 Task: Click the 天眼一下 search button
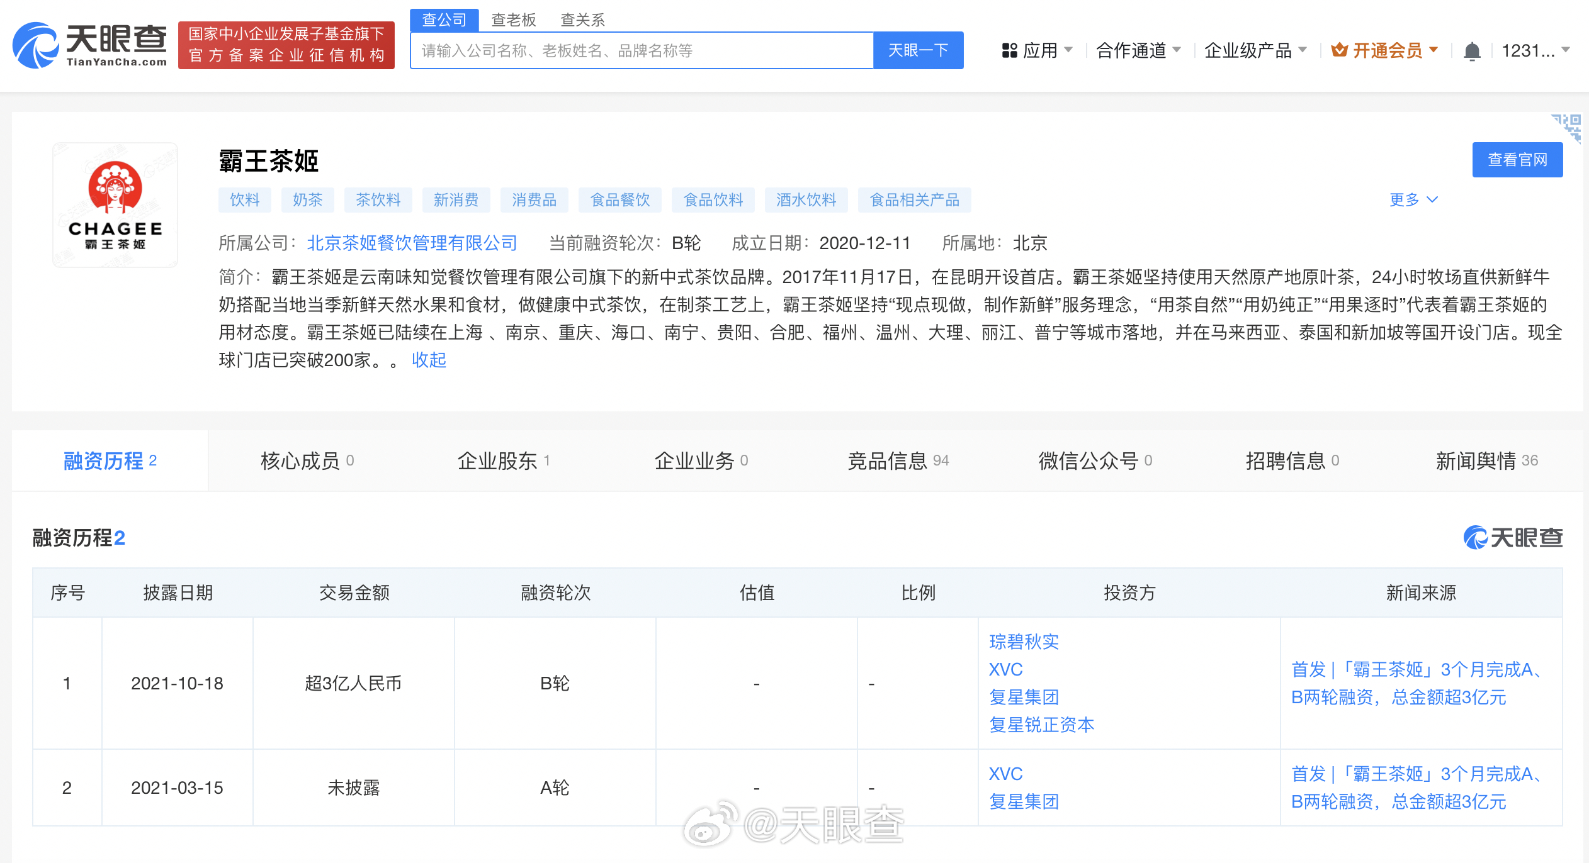918,50
